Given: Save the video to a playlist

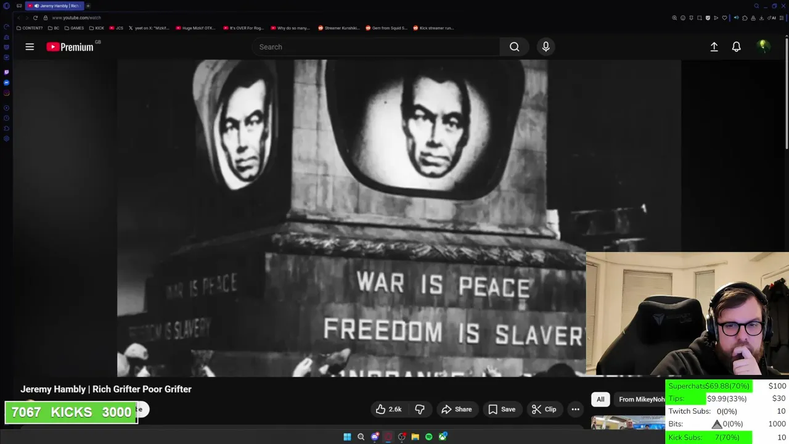Looking at the screenshot, I should (502, 409).
